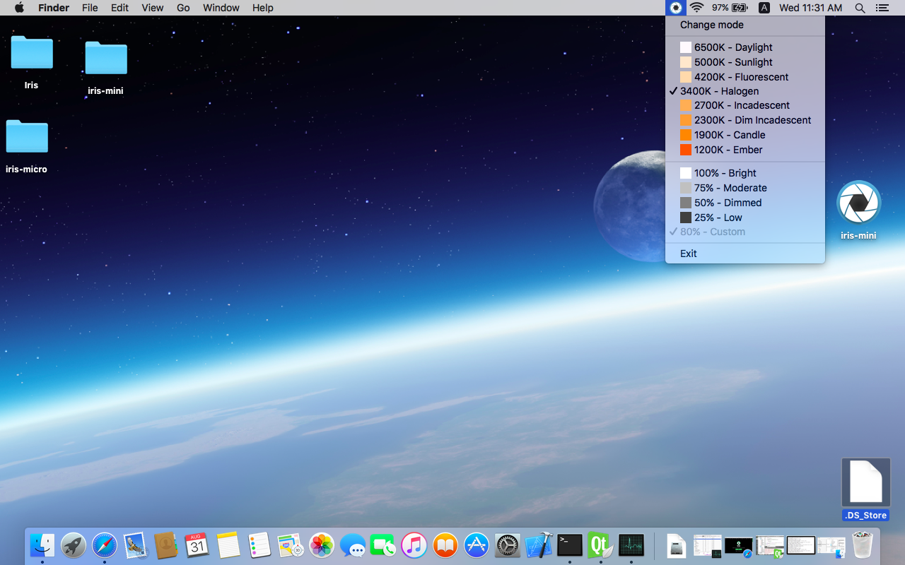
Task: Set brightness to 75% - Moderate
Action: tap(745, 188)
